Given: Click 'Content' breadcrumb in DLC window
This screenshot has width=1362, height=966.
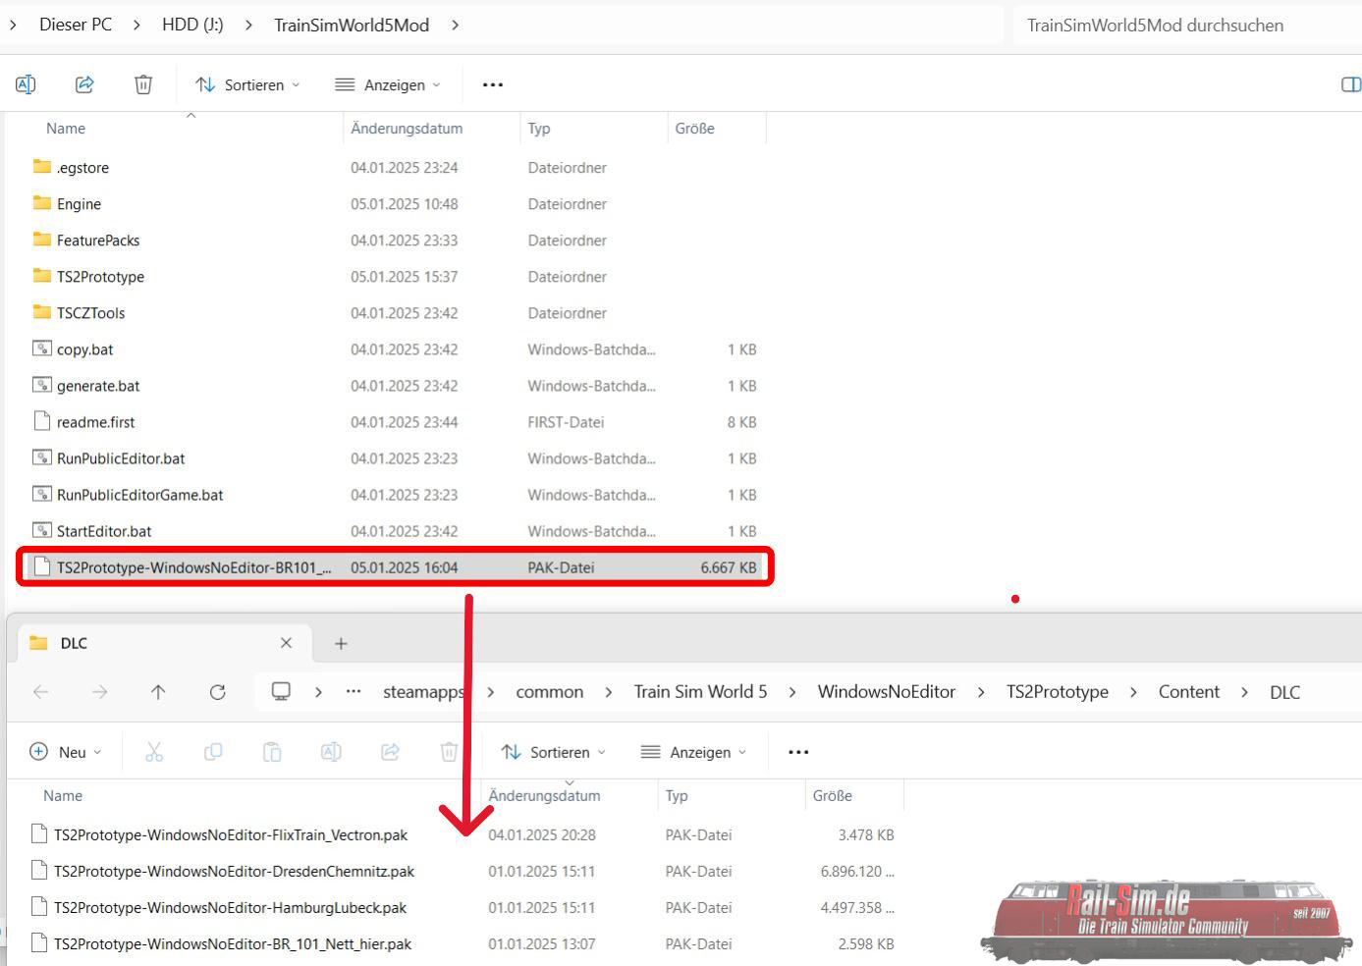Looking at the screenshot, I should pos(1189,692).
